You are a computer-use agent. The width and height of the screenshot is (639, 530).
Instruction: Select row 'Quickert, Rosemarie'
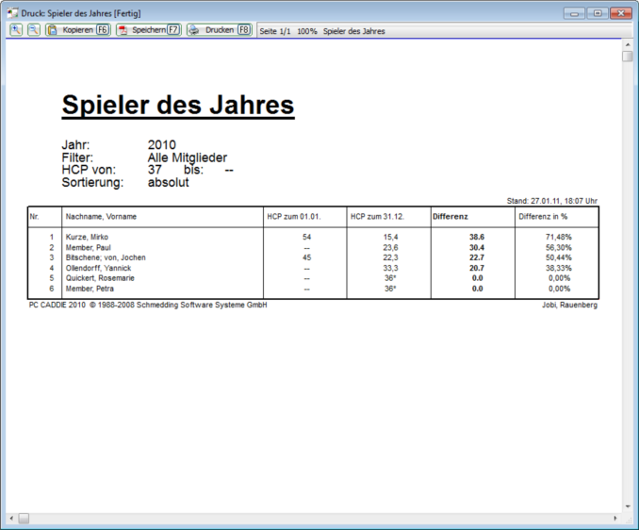(x=314, y=278)
